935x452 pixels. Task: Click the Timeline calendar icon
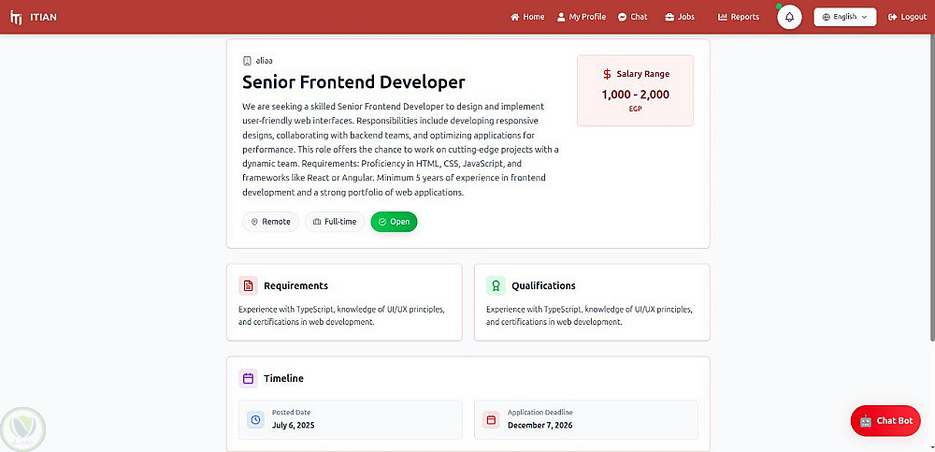coord(248,378)
